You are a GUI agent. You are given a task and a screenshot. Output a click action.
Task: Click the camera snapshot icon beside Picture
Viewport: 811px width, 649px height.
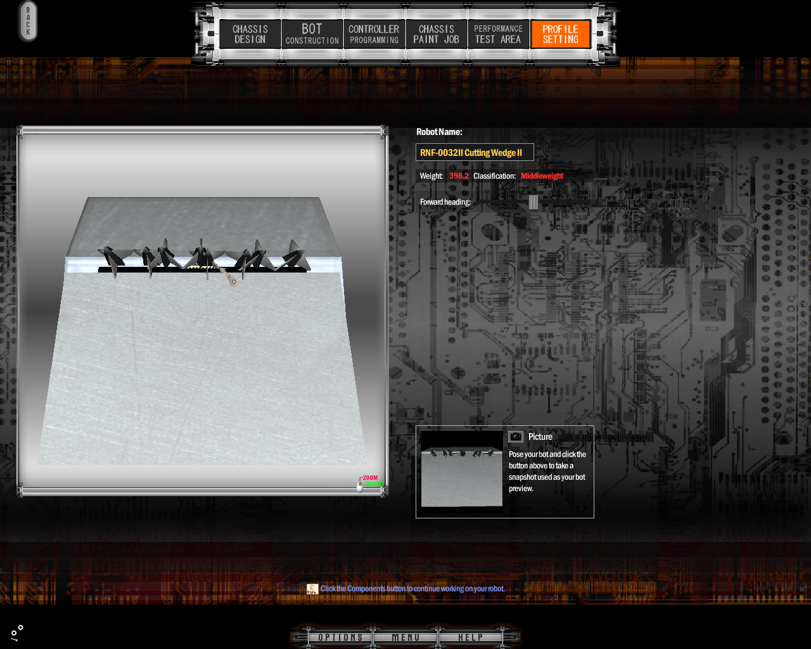[516, 437]
